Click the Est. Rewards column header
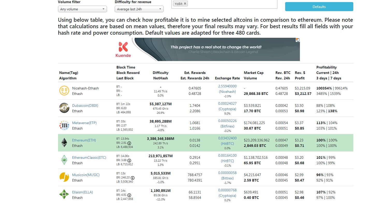Image resolution: width=374 pixels, height=203 pixels. (x=195, y=73)
